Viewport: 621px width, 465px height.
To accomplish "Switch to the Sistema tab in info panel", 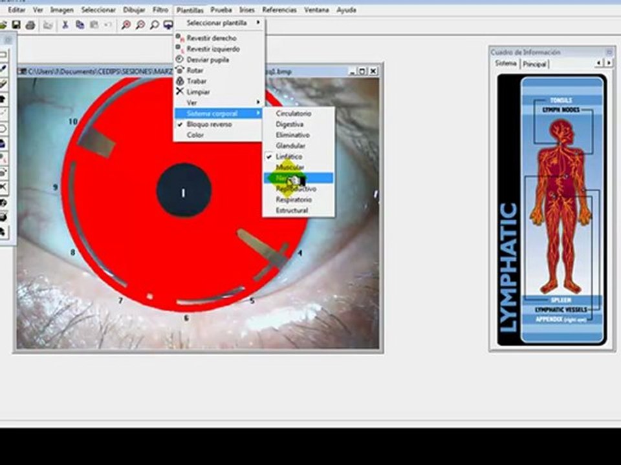I will pyautogui.click(x=506, y=63).
